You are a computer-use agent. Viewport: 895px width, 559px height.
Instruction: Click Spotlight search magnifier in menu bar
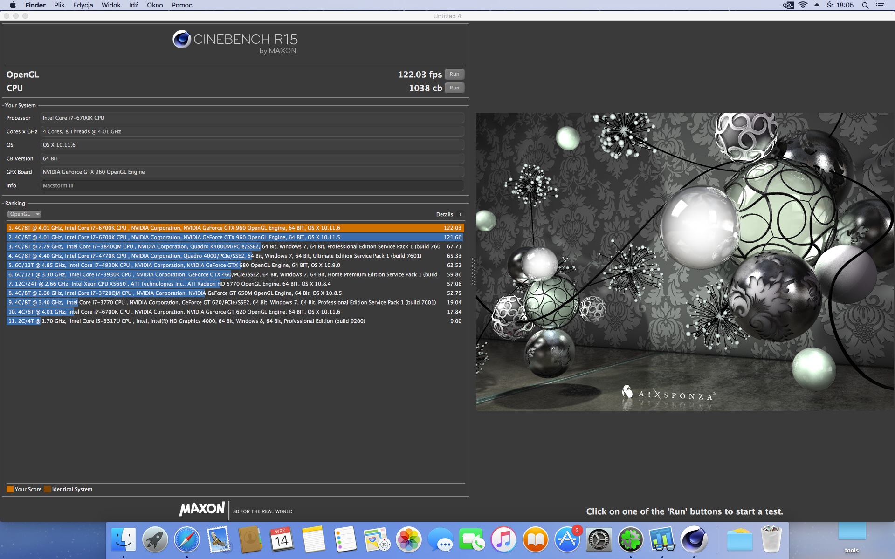tap(865, 5)
